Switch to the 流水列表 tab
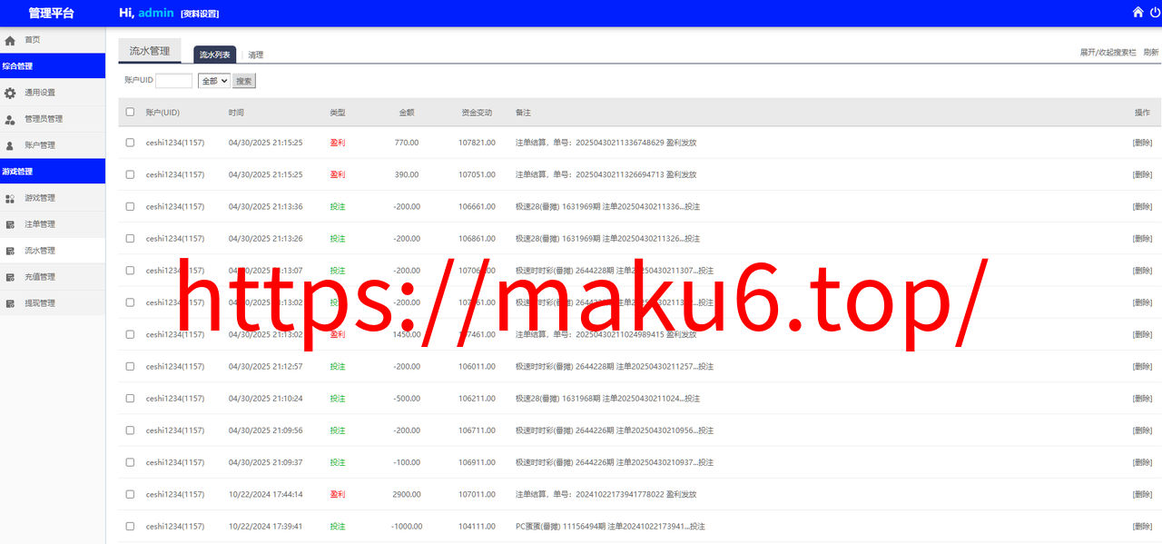Image resolution: width=1162 pixels, height=544 pixels. tap(215, 54)
